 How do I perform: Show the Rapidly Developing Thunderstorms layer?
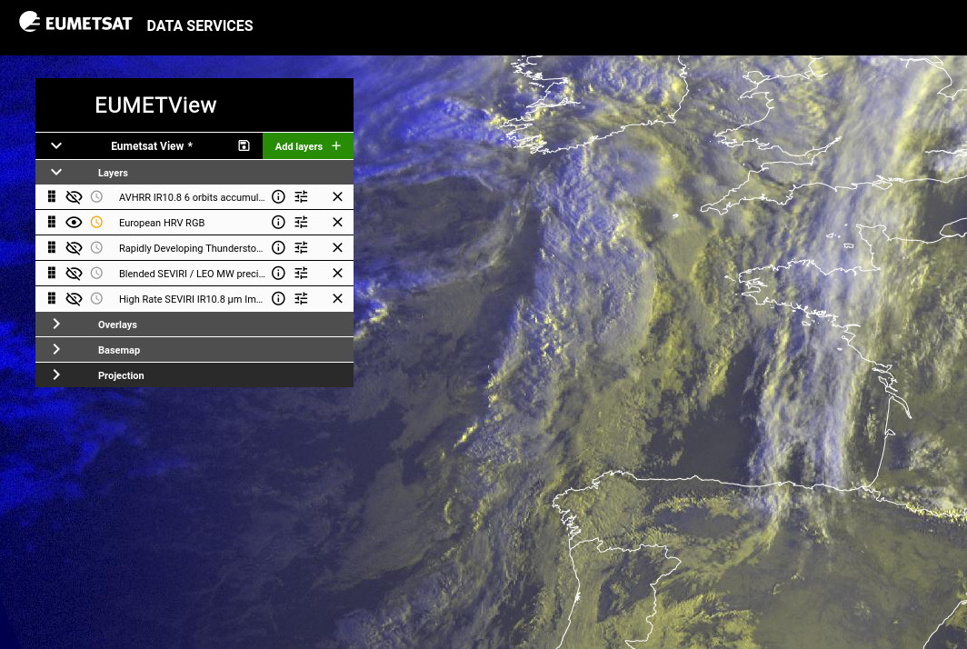(74, 247)
